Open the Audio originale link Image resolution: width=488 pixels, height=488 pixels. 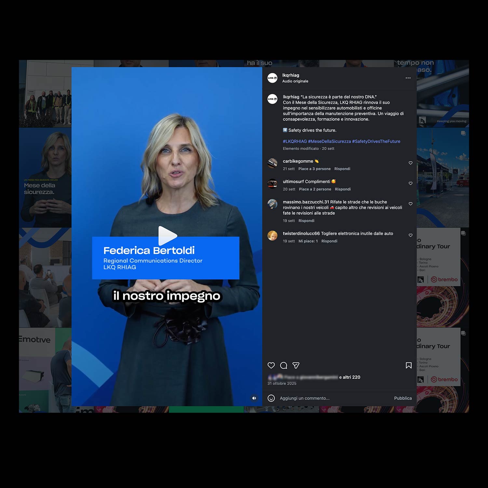click(295, 81)
